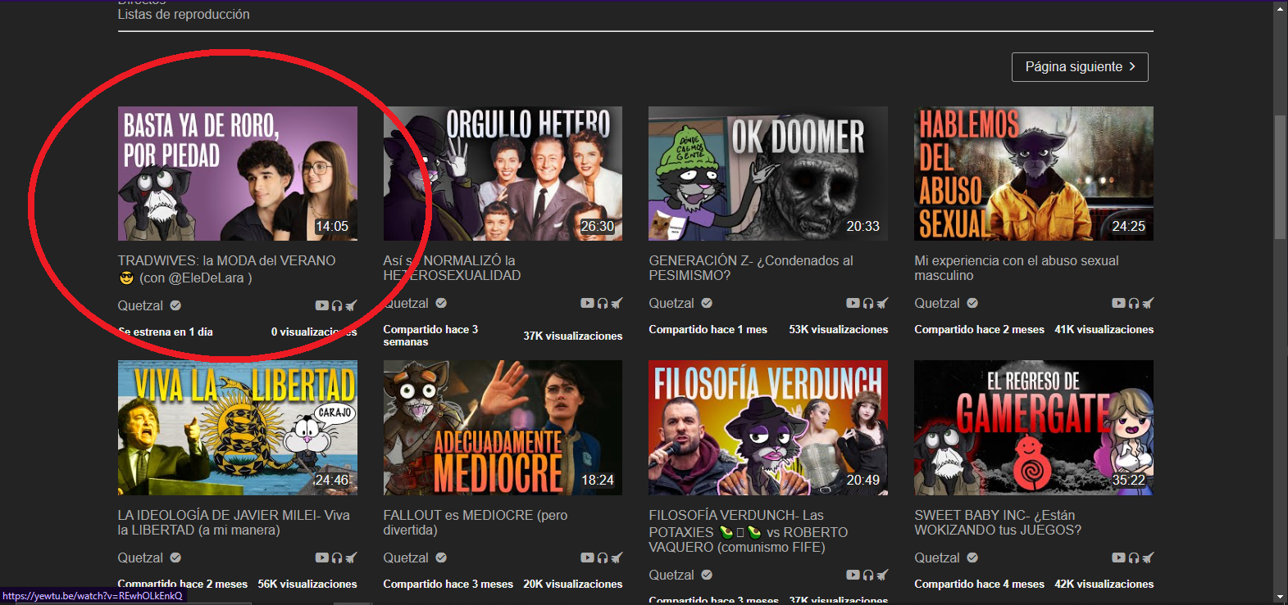This screenshot has width=1288, height=605.
Task: Click headphones icon for abuso sexual masculino video
Action: (x=1134, y=303)
